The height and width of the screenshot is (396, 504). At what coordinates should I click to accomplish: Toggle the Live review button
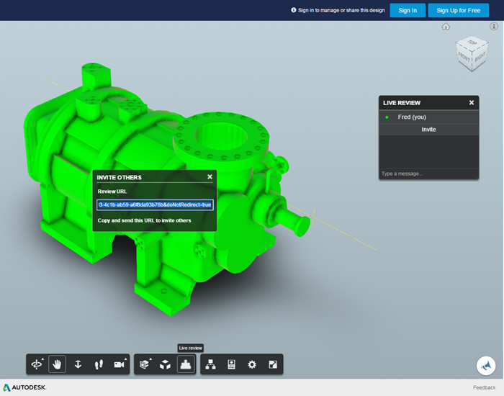pos(186,364)
